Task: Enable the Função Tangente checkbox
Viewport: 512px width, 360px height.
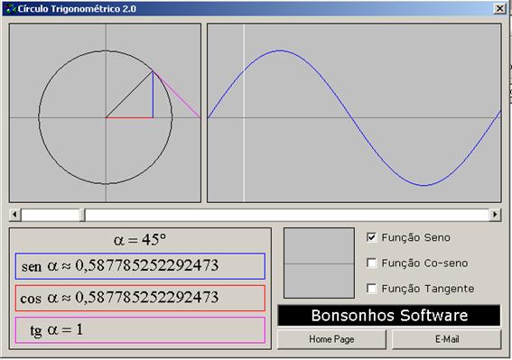Action: (371, 289)
